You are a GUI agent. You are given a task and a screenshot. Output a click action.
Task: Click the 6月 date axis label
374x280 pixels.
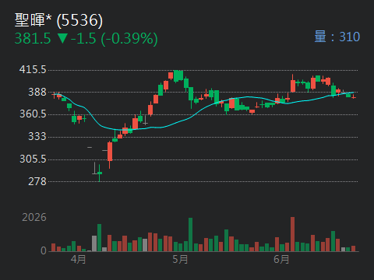[x=281, y=259]
